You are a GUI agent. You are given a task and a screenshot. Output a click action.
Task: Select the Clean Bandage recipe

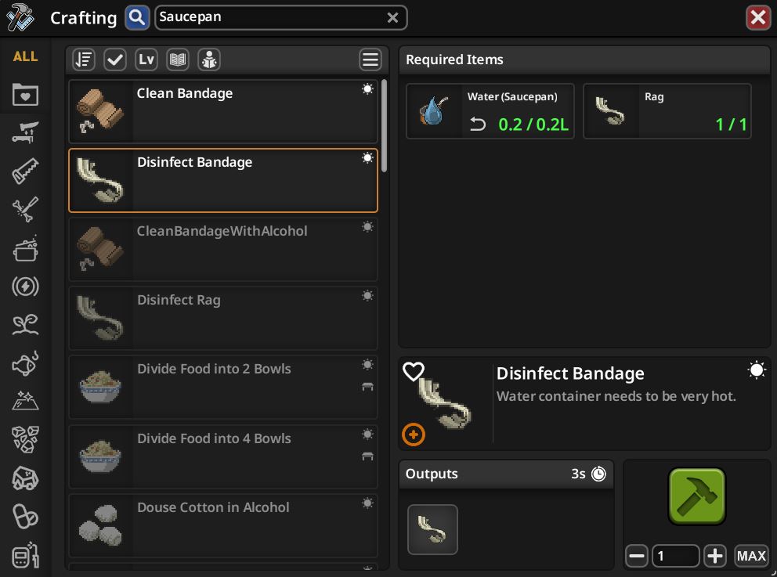223,111
